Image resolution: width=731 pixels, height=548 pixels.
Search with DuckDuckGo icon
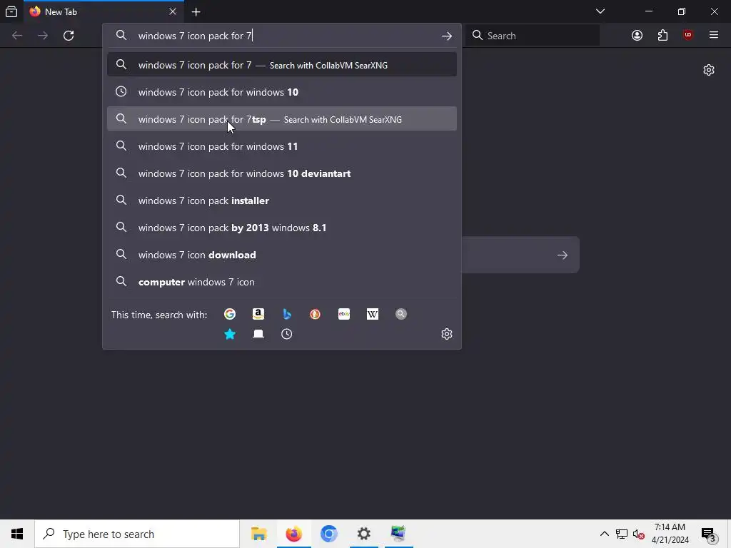(315, 314)
